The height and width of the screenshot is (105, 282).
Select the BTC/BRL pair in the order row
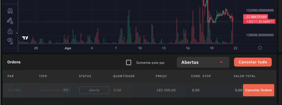pyautogui.click(x=15, y=90)
